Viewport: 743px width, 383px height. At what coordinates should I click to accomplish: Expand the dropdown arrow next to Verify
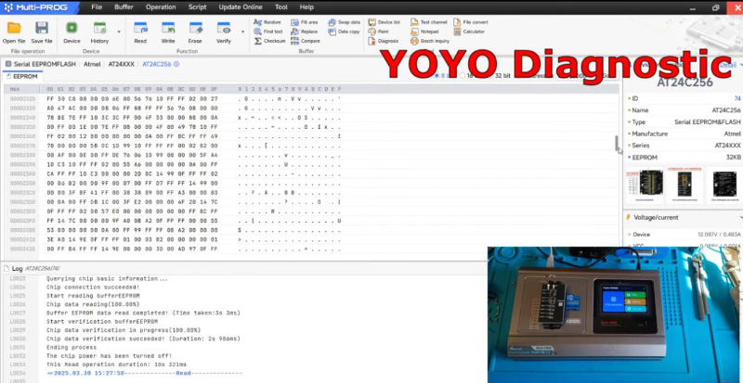[243, 32]
